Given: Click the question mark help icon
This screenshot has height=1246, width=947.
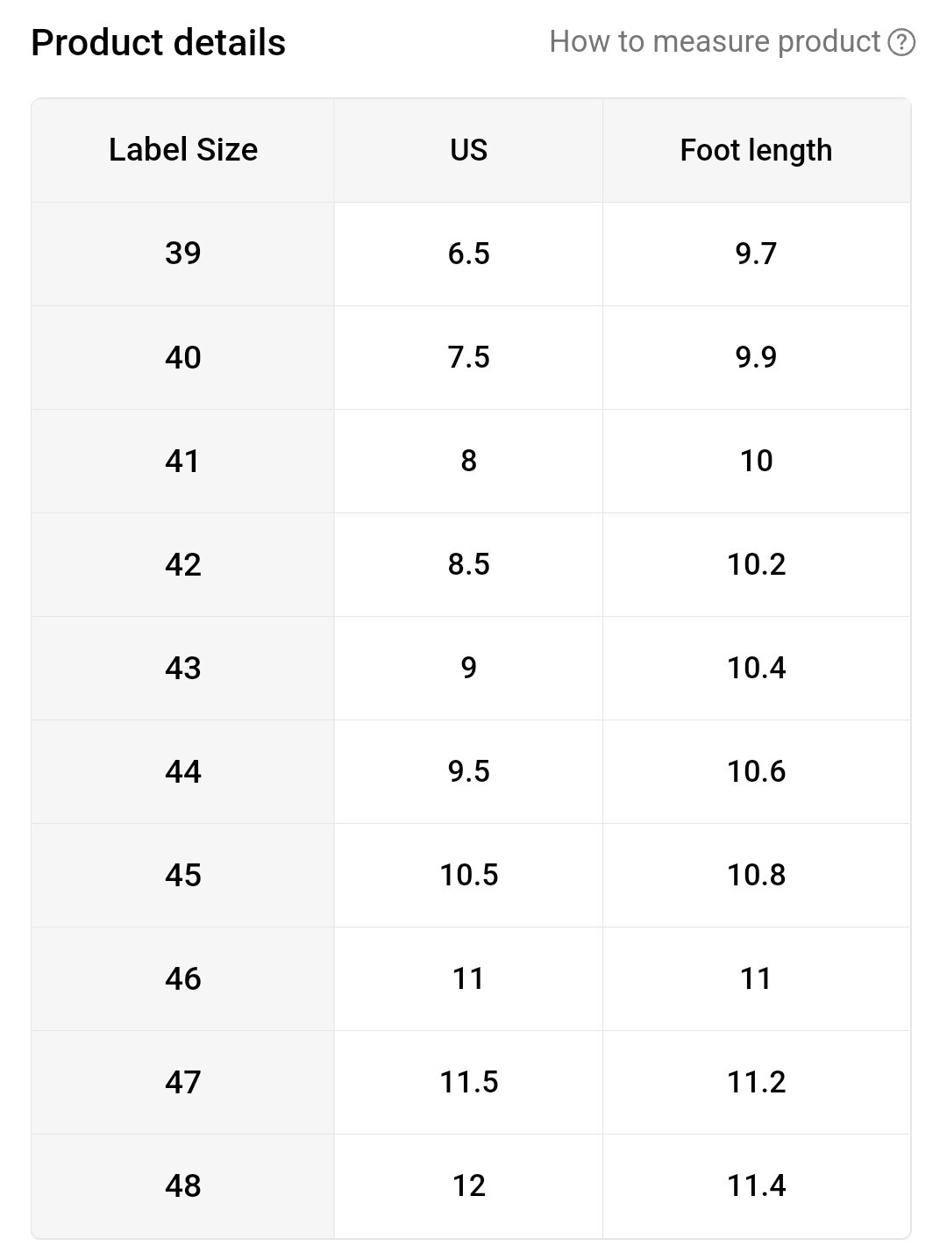Looking at the screenshot, I should click(x=901, y=42).
